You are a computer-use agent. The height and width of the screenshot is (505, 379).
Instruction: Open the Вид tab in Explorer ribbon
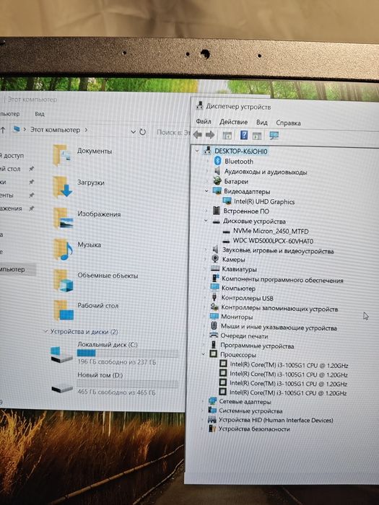pyautogui.click(x=40, y=114)
